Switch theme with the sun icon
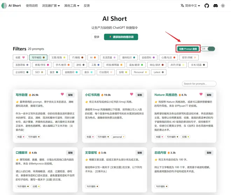 223,6
